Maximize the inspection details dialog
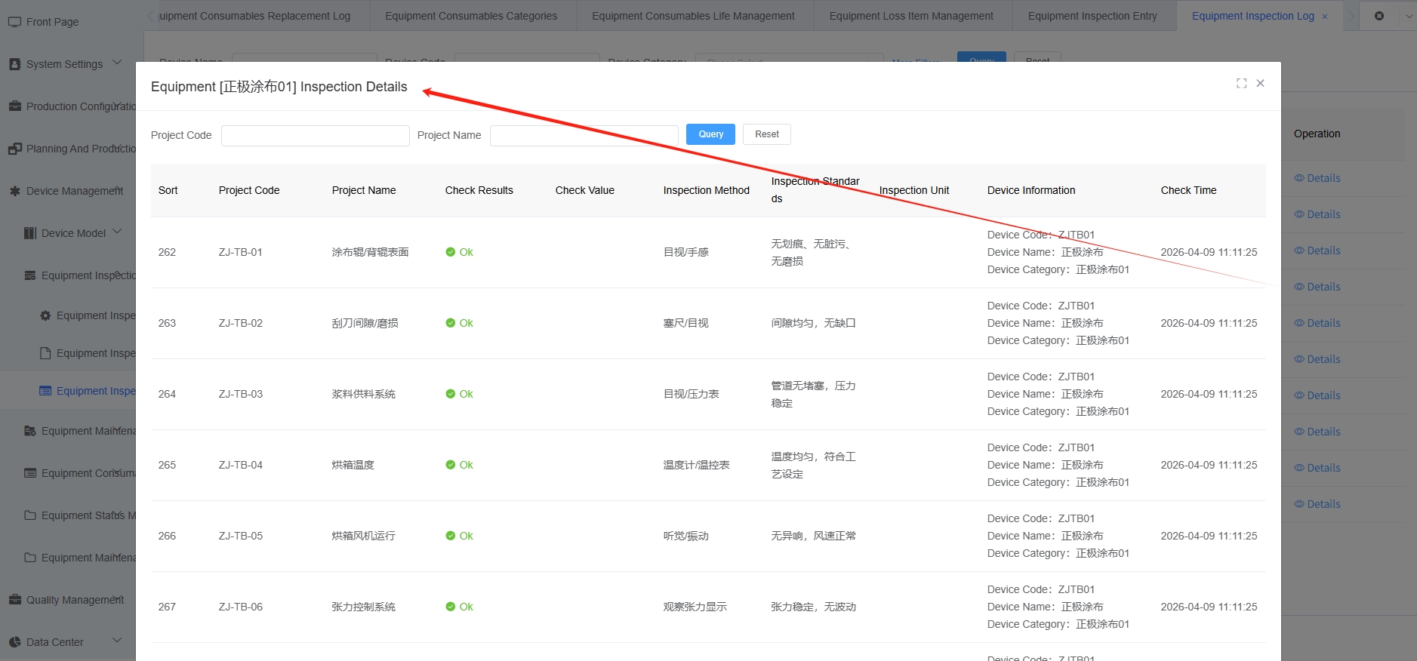Viewport: 1417px width, 661px height. pyautogui.click(x=1241, y=83)
